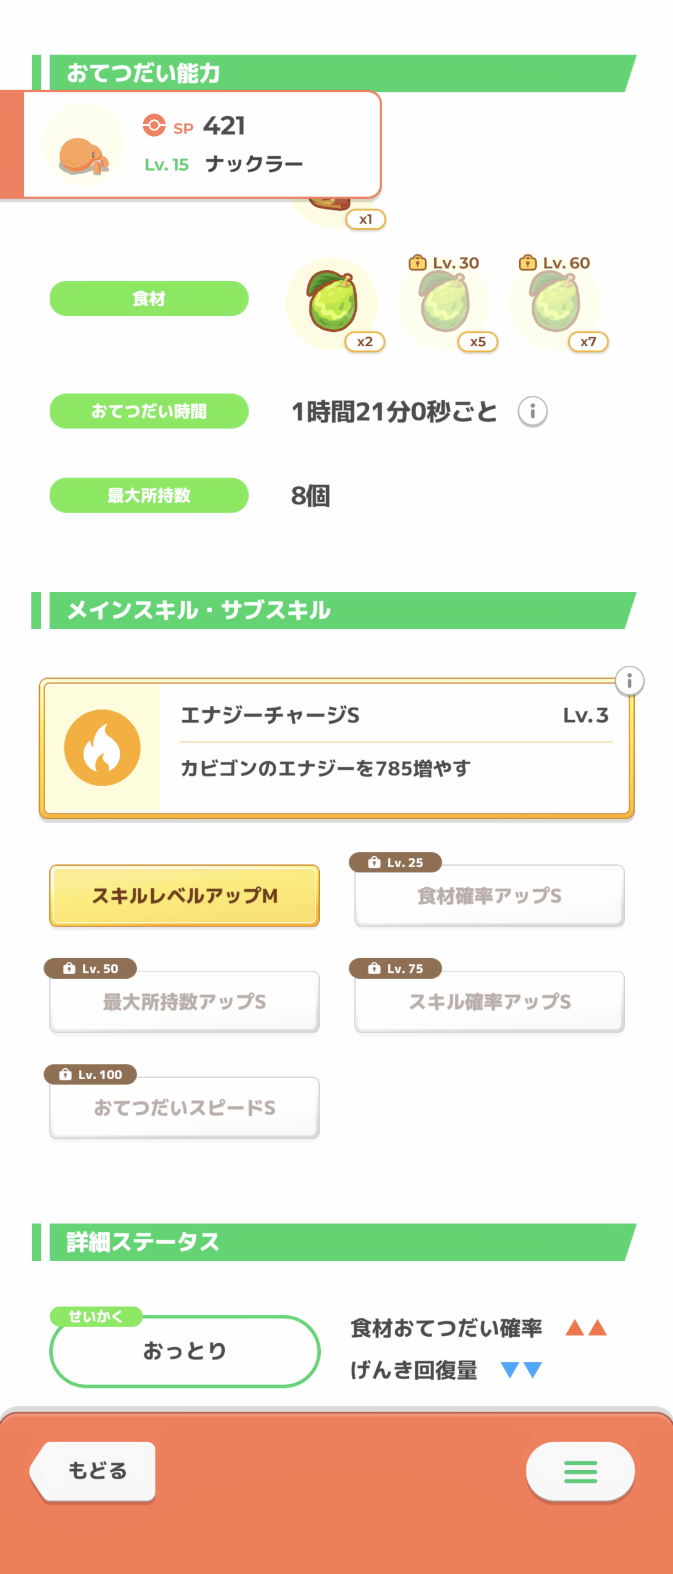Tap the flame Energy Charge skill icon
This screenshot has height=1574, width=673.
click(102, 747)
